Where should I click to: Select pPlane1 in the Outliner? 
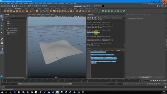[11, 27]
